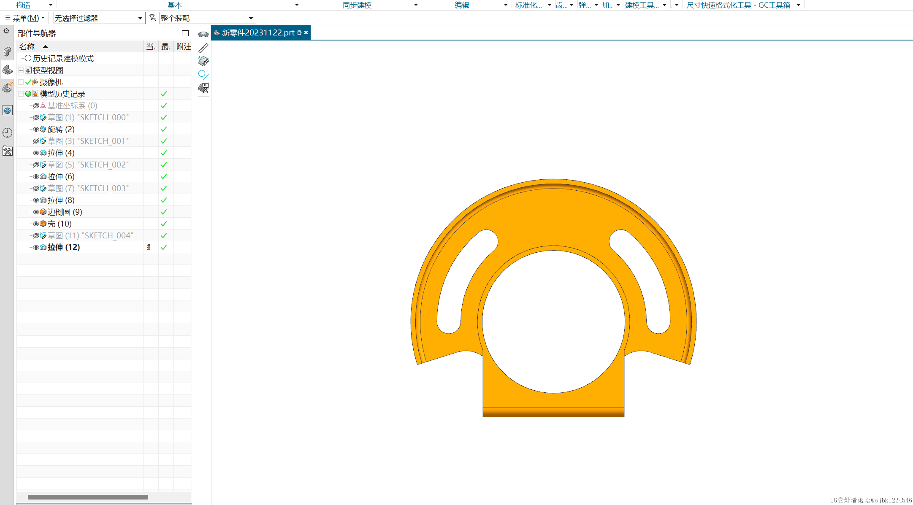Open the Roles wrench sidebar icon
The width and height of the screenshot is (913, 505).
(7, 151)
